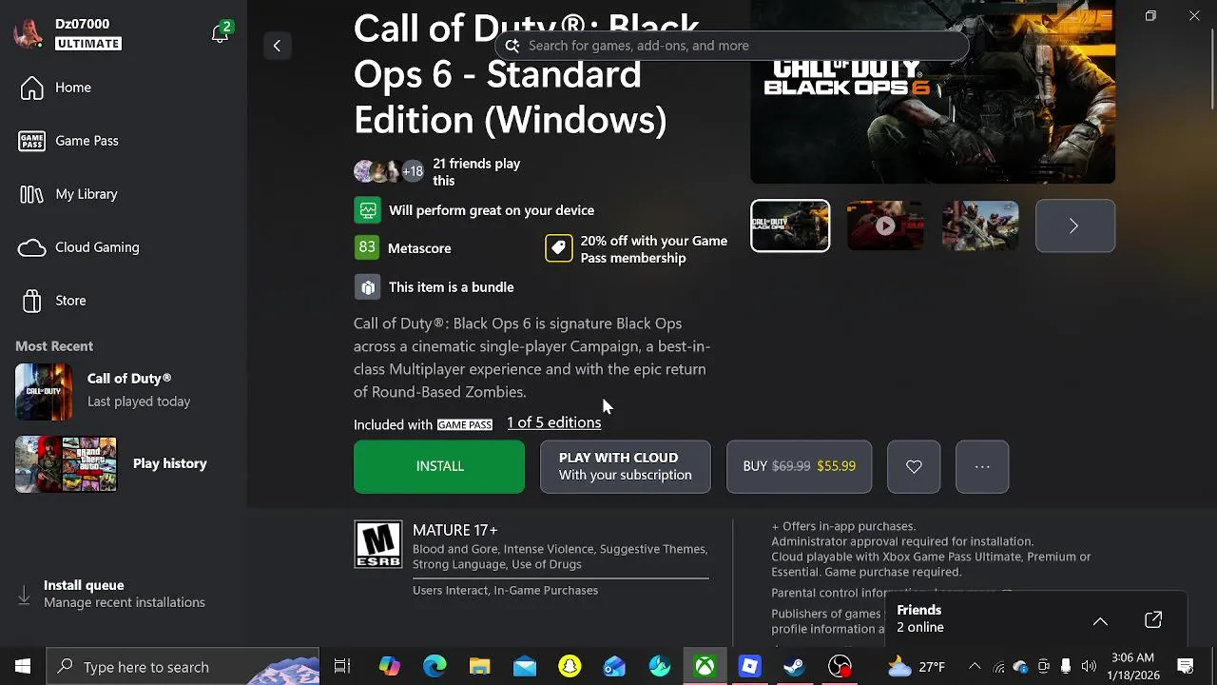The width and height of the screenshot is (1217, 685).
Task: Click the Game Pass discount tag icon
Action: [x=559, y=248]
